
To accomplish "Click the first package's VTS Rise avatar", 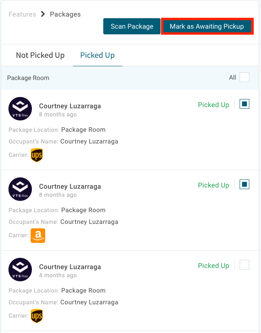I will click(x=20, y=109).
